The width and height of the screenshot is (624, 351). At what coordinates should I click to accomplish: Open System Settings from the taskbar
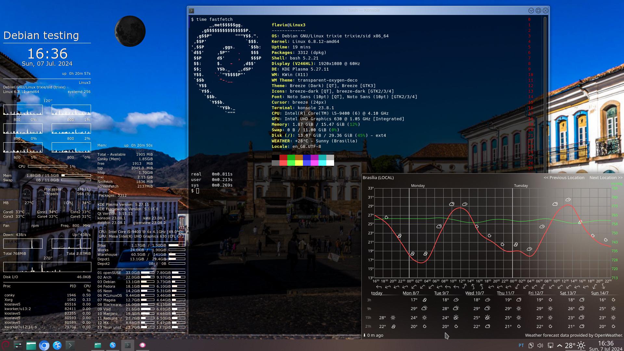pos(18,345)
